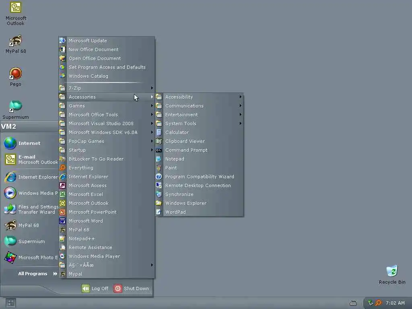Viewport: 412px width, 309px height.
Task: Expand the Entertainment submenu
Action: pos(200,115)
